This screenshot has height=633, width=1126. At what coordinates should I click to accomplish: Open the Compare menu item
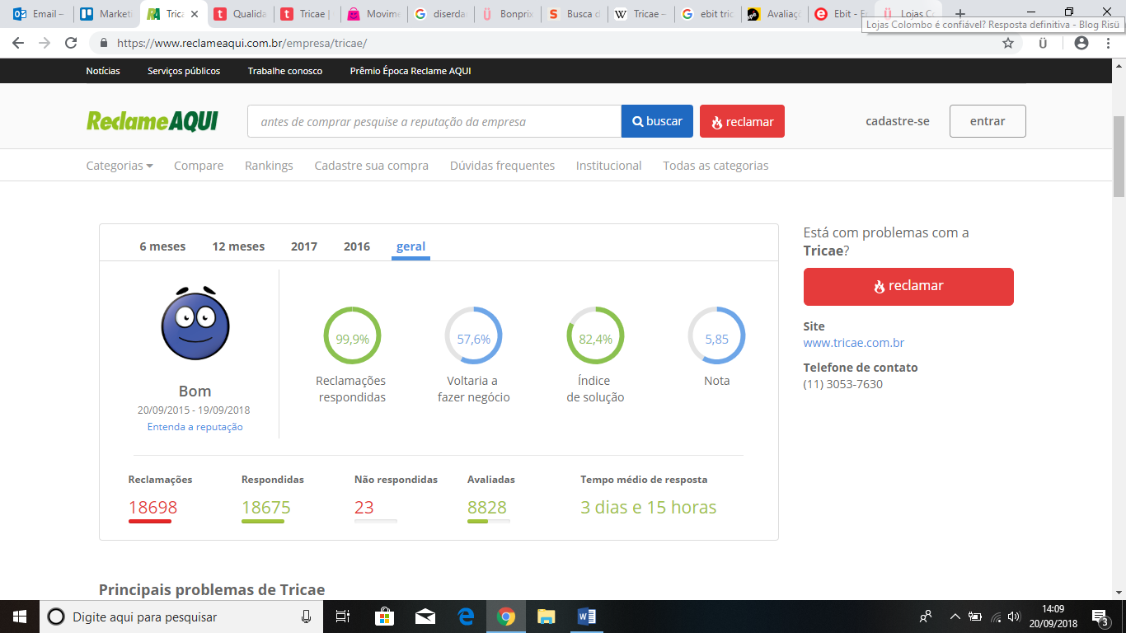click(x=199, y=166)
